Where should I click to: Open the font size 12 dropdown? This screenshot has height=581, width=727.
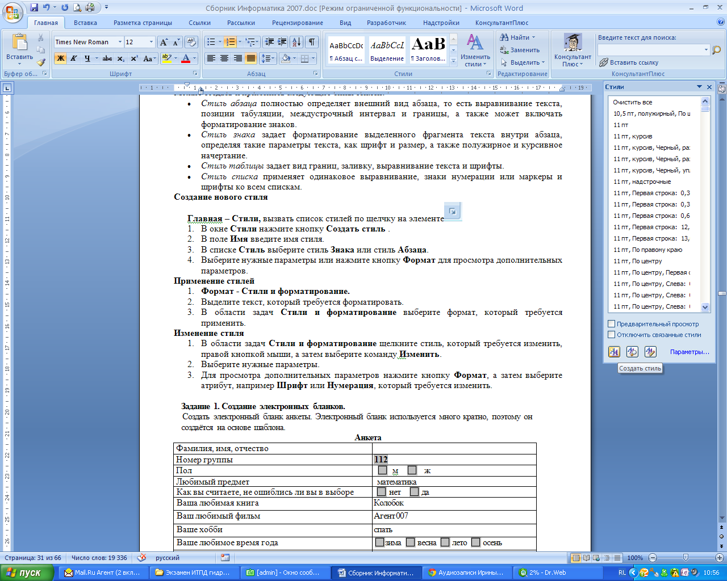click(151, 42)
